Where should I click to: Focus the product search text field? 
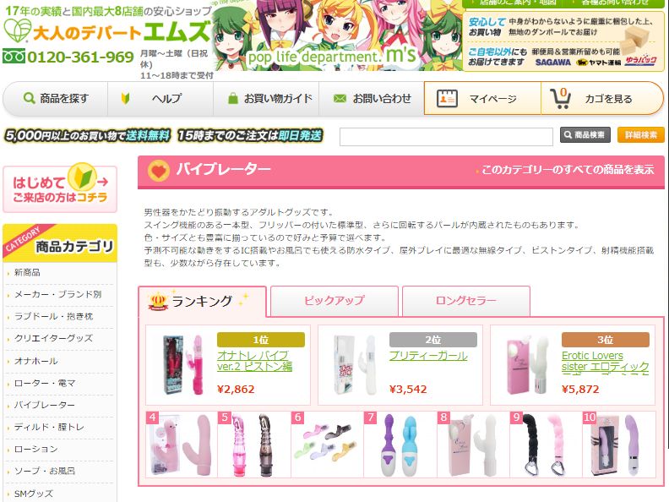click(x=446, y=137)
